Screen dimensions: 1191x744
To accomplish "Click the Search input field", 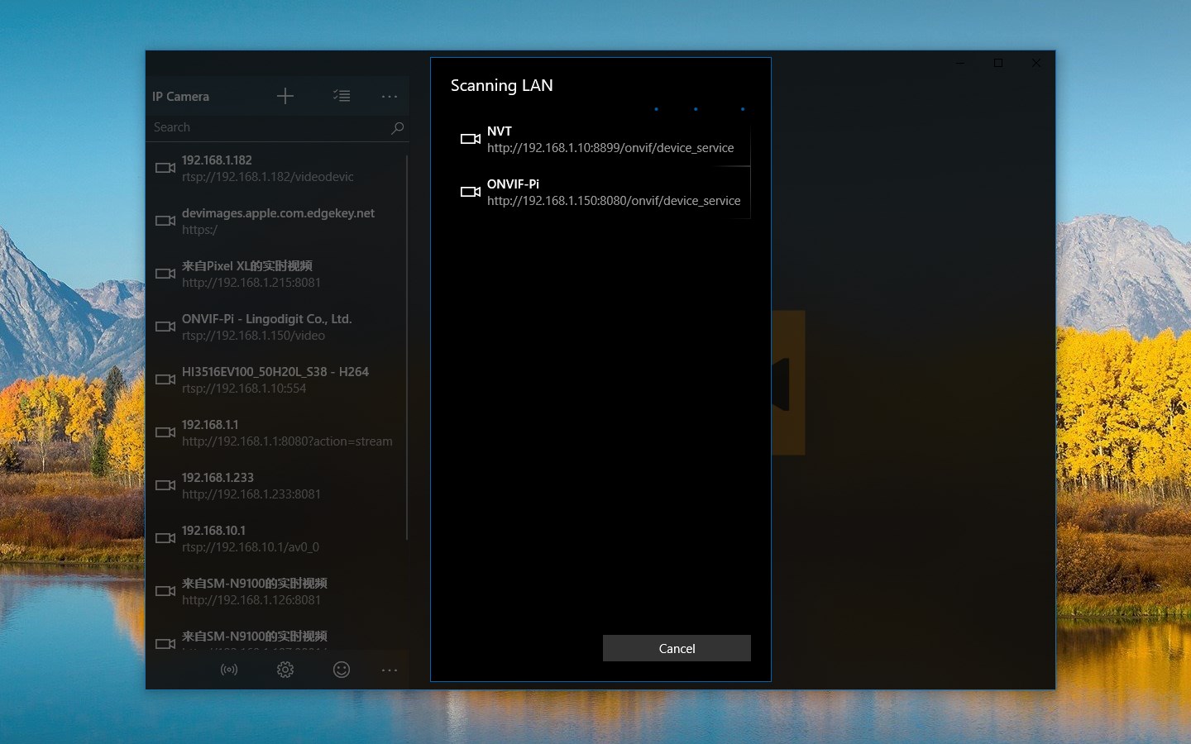I will tap(265, 127).
